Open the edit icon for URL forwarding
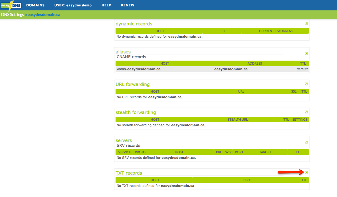 306,84
